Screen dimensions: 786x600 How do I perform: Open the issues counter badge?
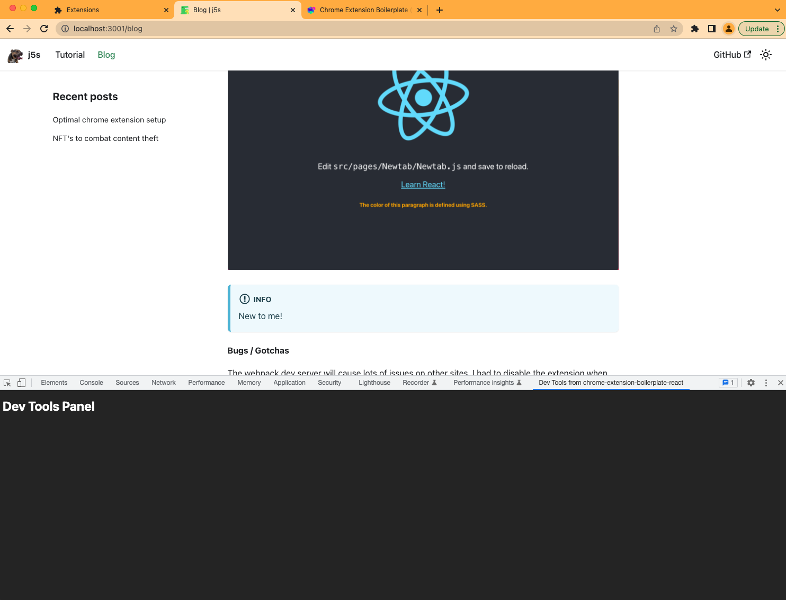728,383
